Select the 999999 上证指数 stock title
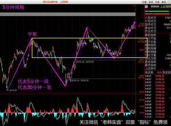 pos(160,6)
